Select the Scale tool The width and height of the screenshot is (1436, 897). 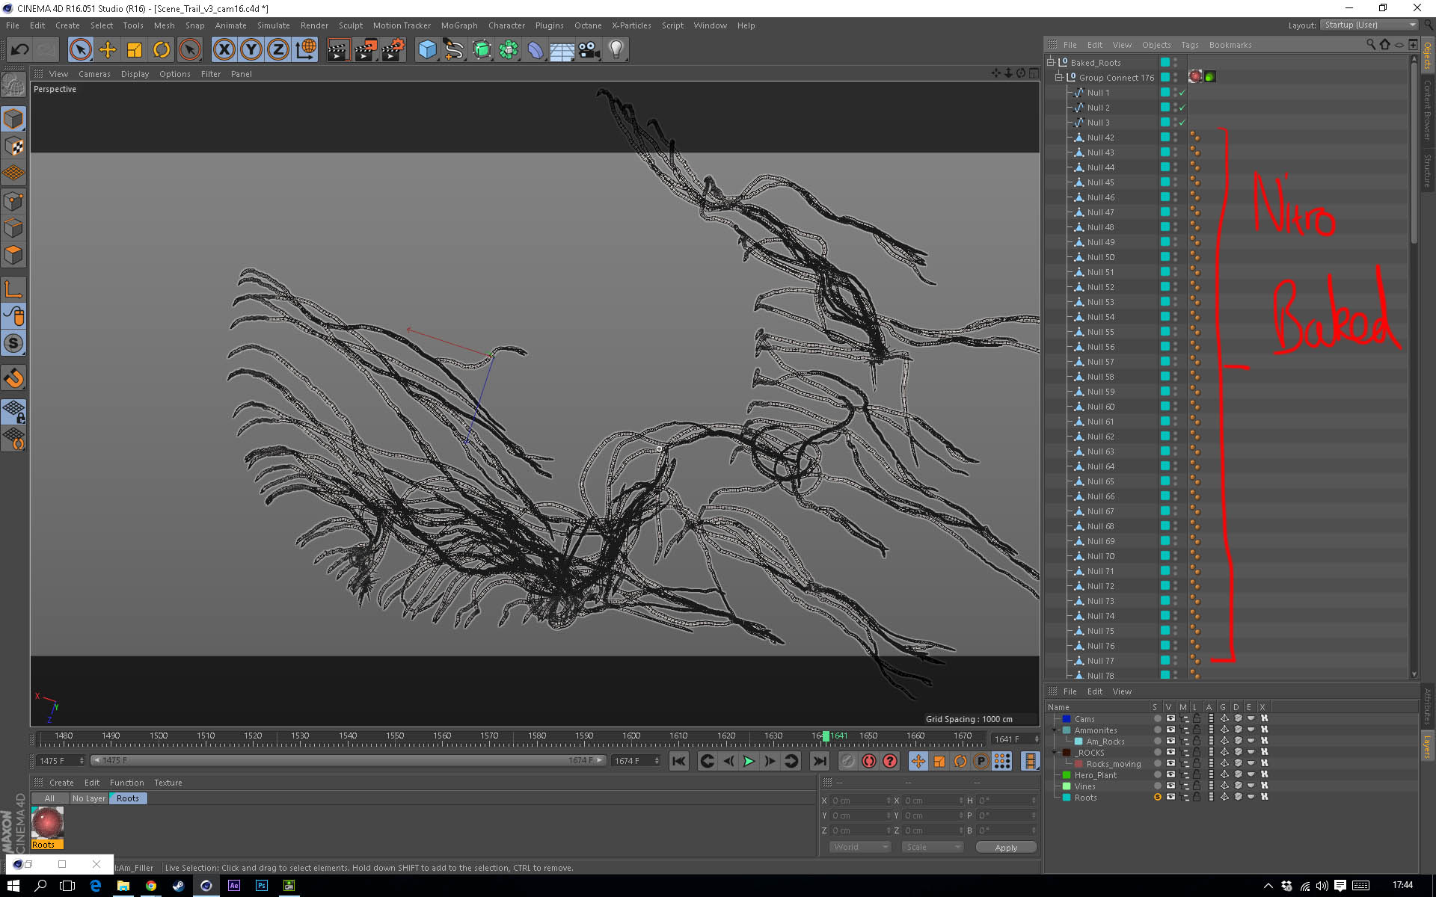pyautogui.click(x=135, y=50)
